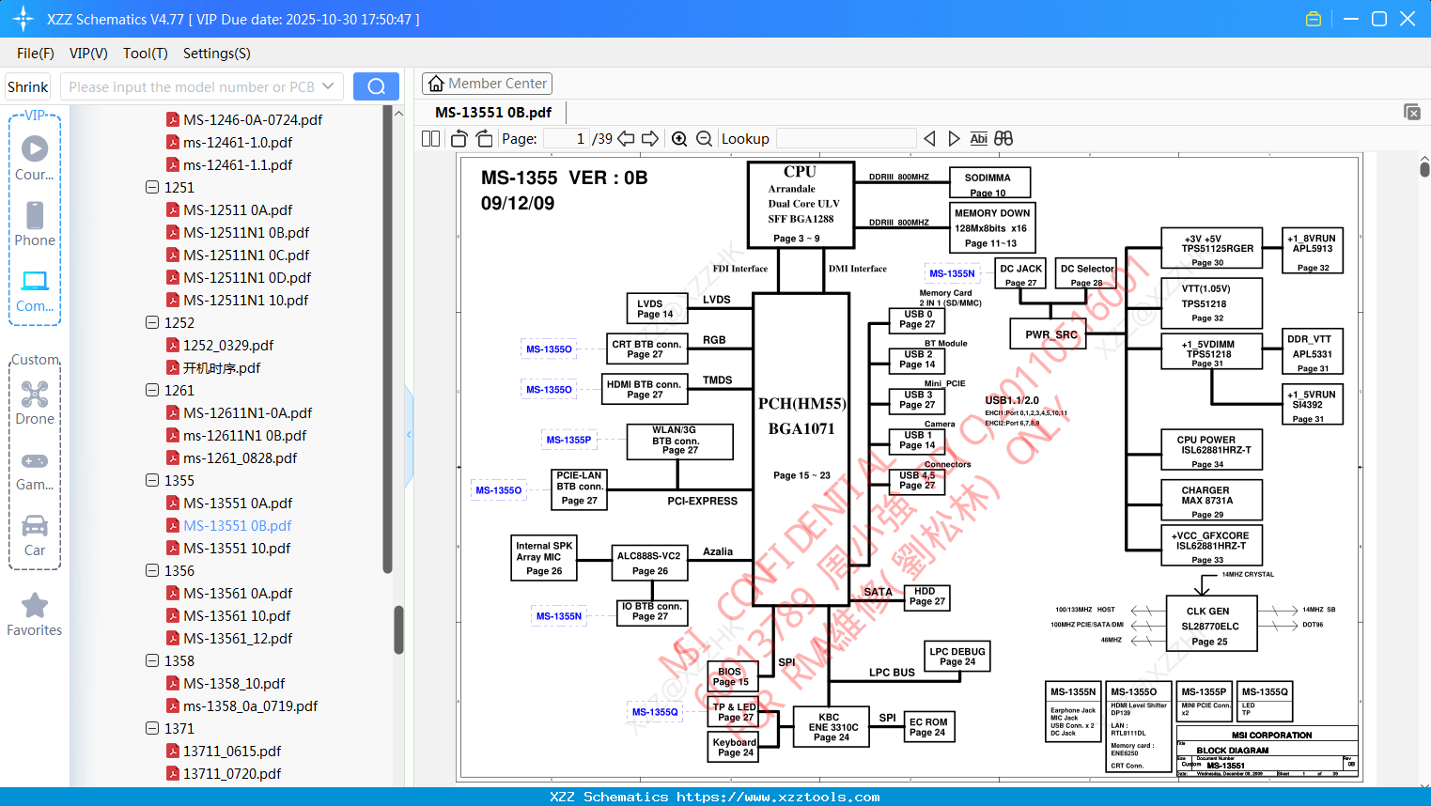Go to the next page arrow
Image resolution: width=1431 pixels, height=806 pixels.
[x=650, y=139]
